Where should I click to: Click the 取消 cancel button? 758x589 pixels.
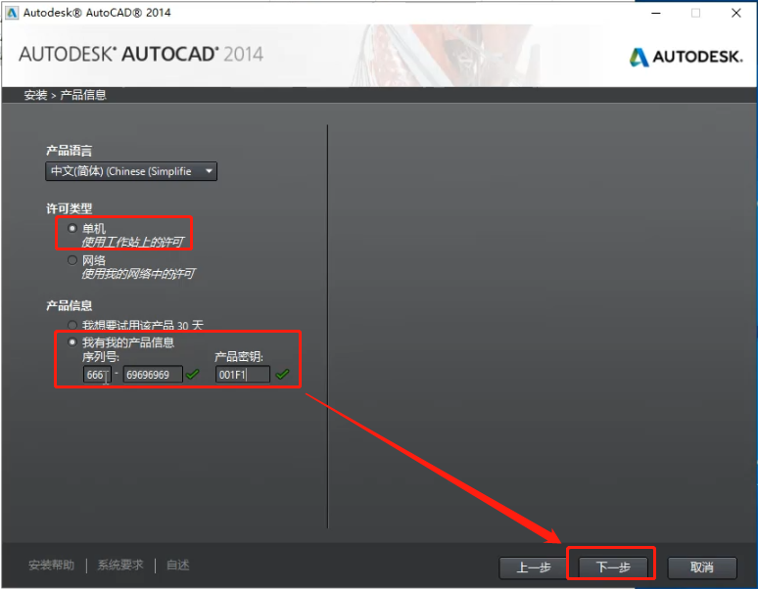pyautogui.click(x=702, y=567)
